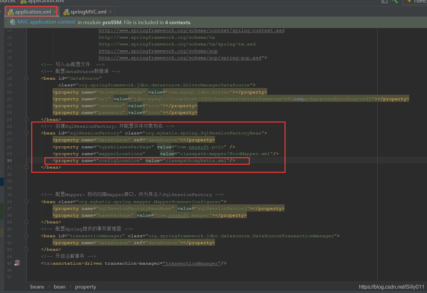
Task: Collapse the sqlSessionFactory bean at line 26
Action: tap(26, 133)
